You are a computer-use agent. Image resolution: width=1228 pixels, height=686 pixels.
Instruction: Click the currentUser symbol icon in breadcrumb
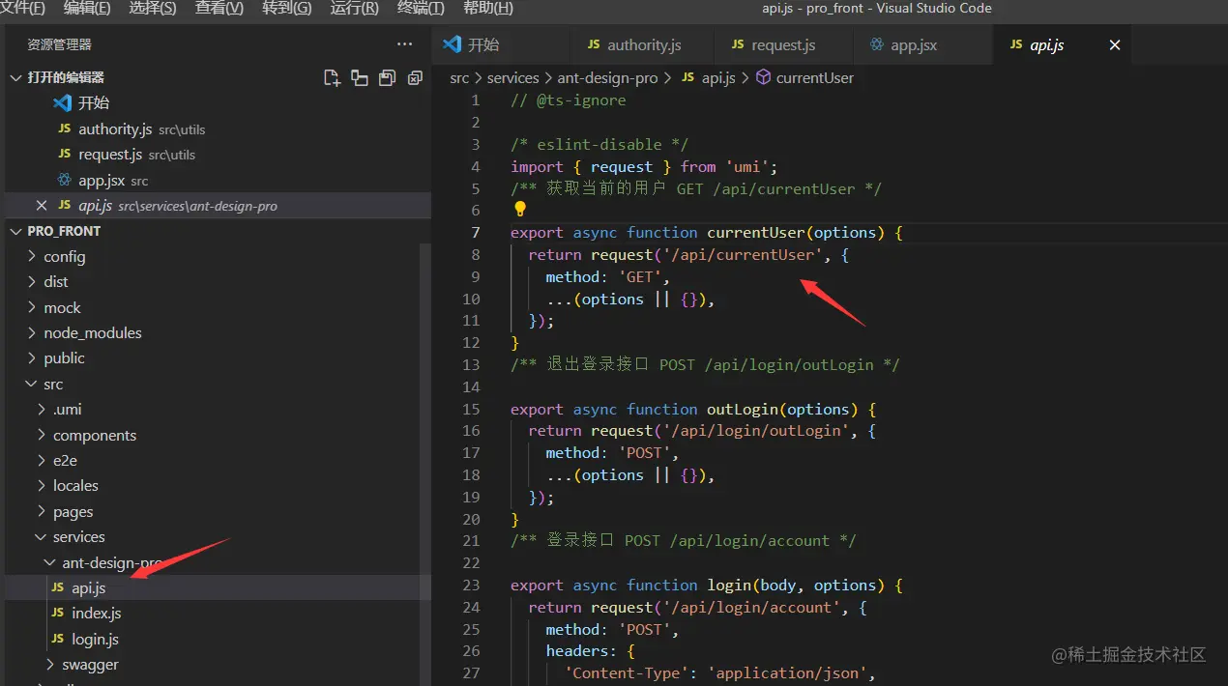tap(763, 77)
